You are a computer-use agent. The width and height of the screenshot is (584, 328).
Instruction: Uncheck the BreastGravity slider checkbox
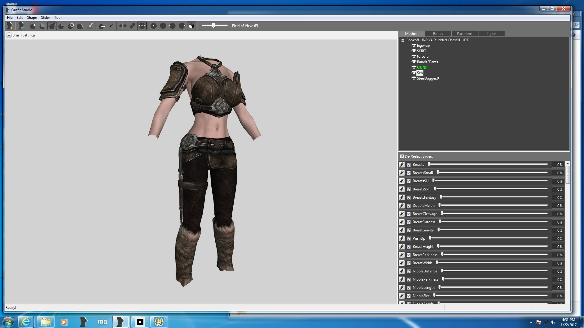(x=409, y=230)
